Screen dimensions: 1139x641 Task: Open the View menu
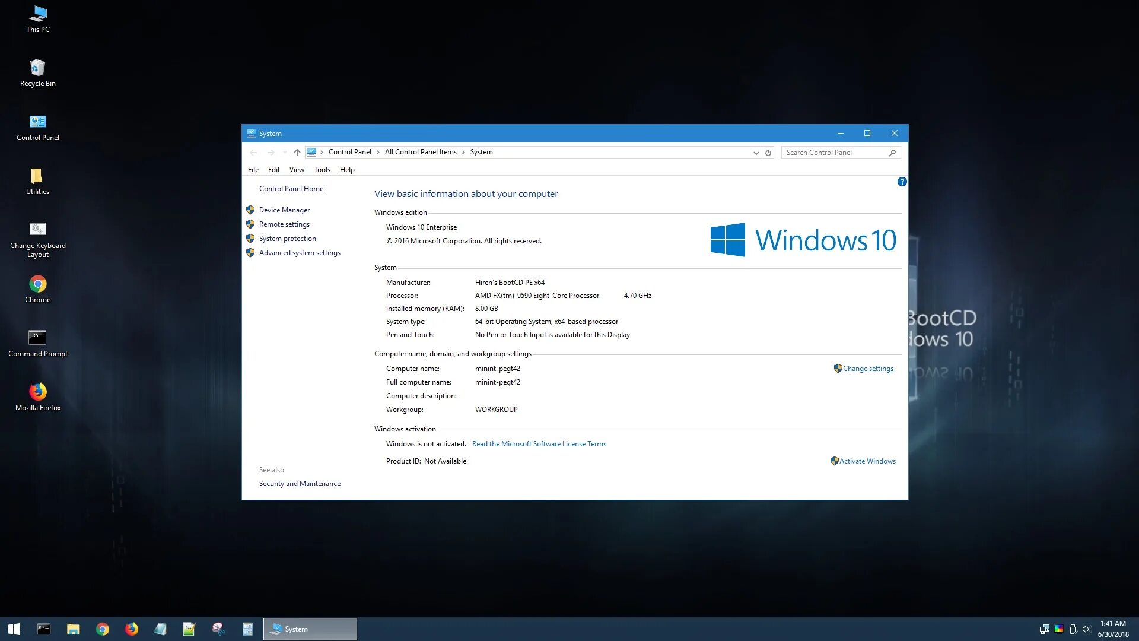pyautogui.click(x=297, y=170)
